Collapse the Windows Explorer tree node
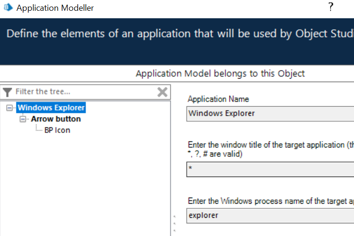Screen dimensions: 354x236 click(x=10, y=108)
